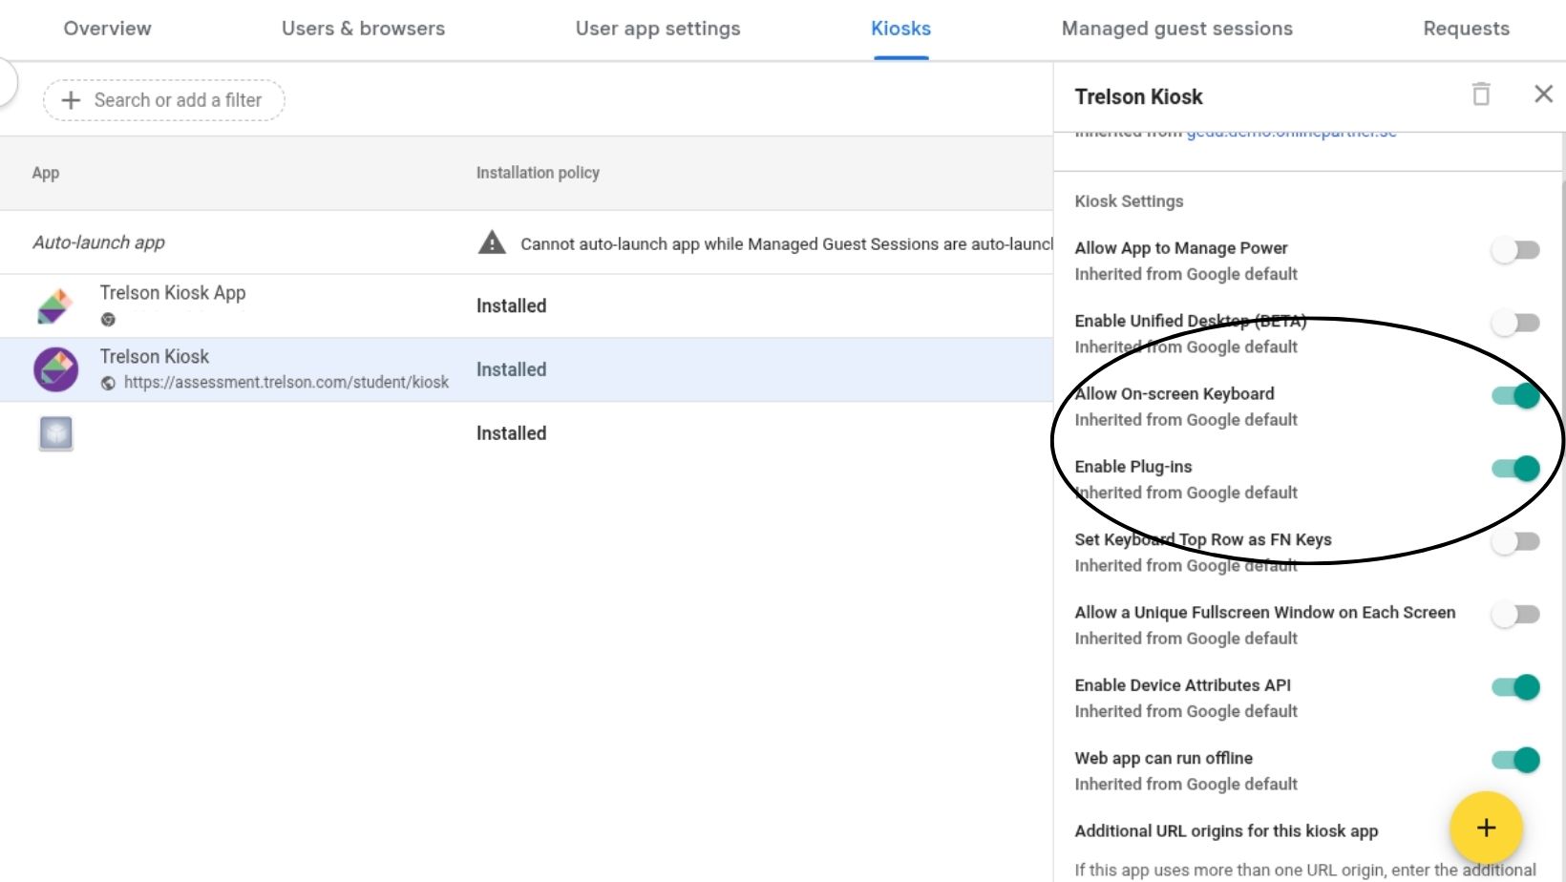The height and width of the screenshot is (882, 1566).
Task: Switch off Web app can run offline
Action: coord(1515,760)
